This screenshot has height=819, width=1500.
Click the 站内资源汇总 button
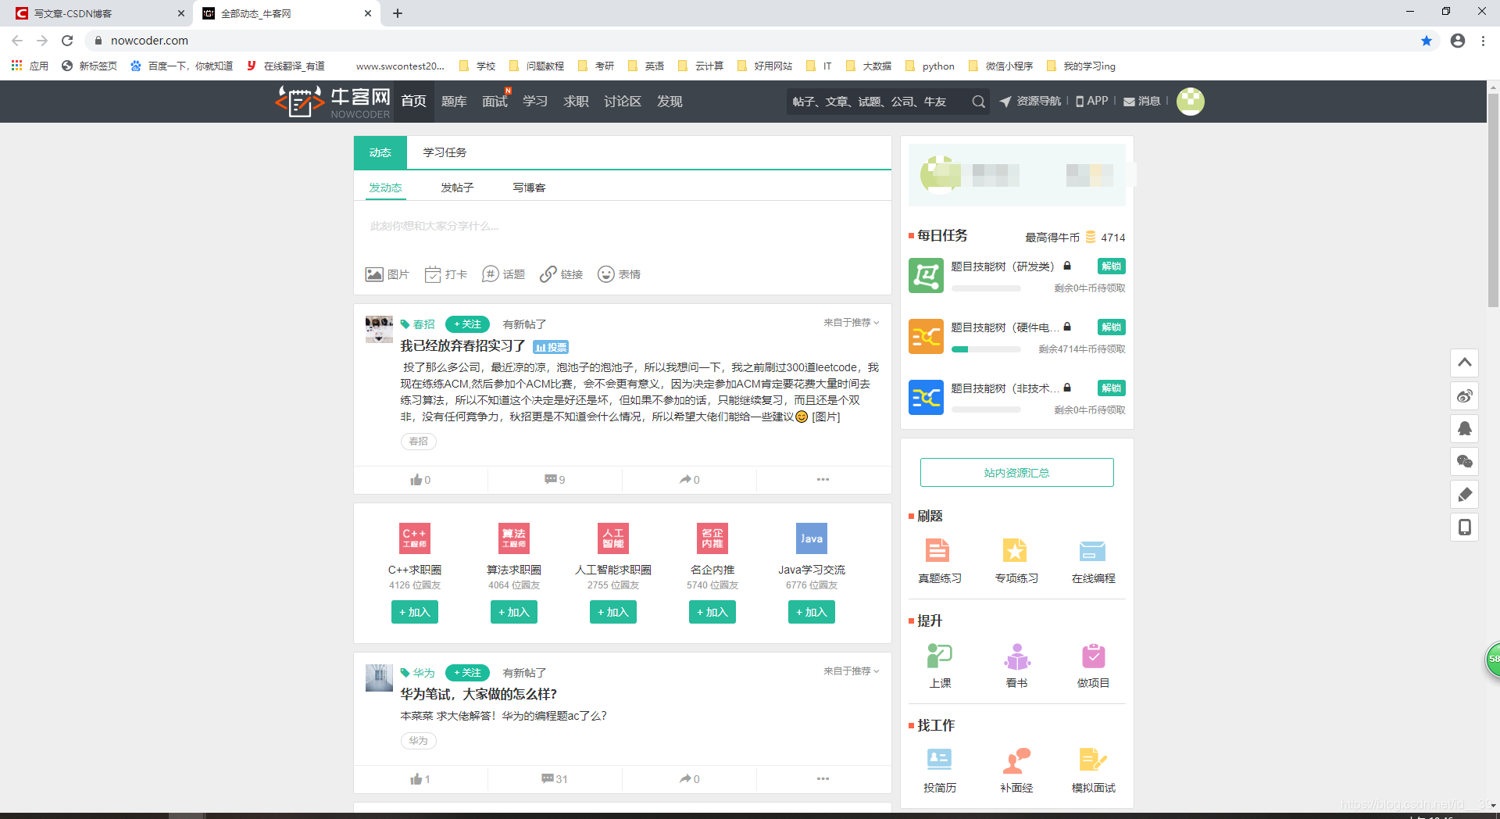tap(1016, 472)
